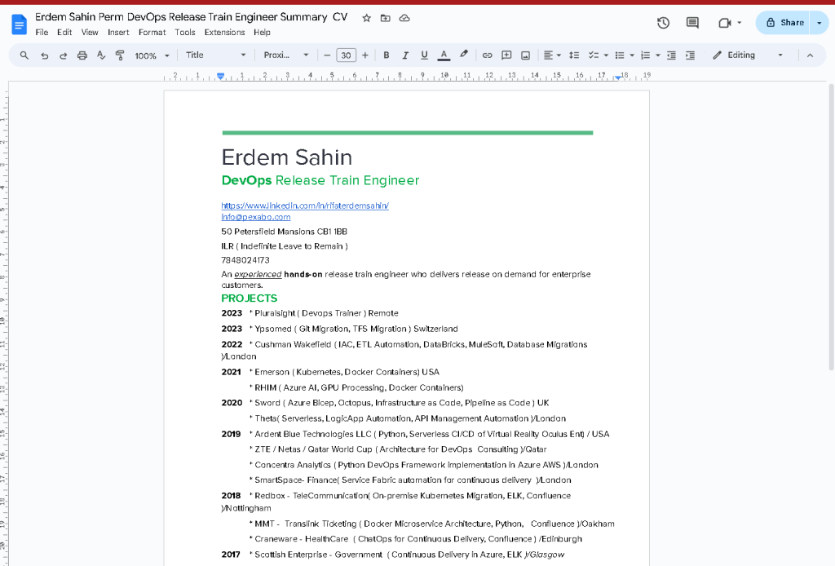Open the File menu
835x566 pixels.
pos(42,33)
